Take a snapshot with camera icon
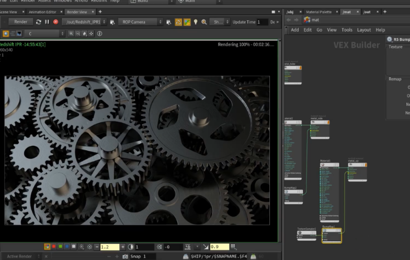 [125, 256]
